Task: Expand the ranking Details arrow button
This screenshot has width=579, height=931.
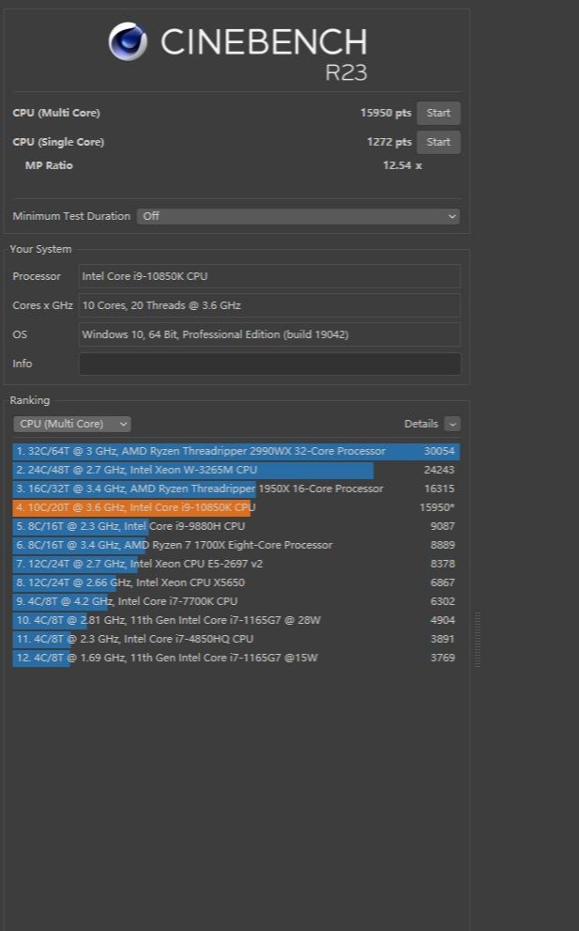Action: [x=452, y=424]
